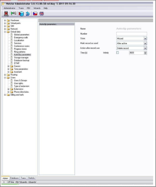The image size is (156, 187).
Task: Expand the Billing and tarifs node
Action: pos(5,95)
